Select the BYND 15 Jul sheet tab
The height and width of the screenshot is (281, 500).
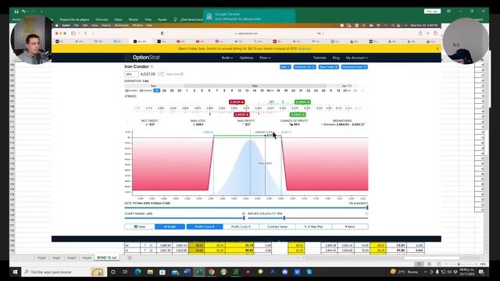click(107, 258)
